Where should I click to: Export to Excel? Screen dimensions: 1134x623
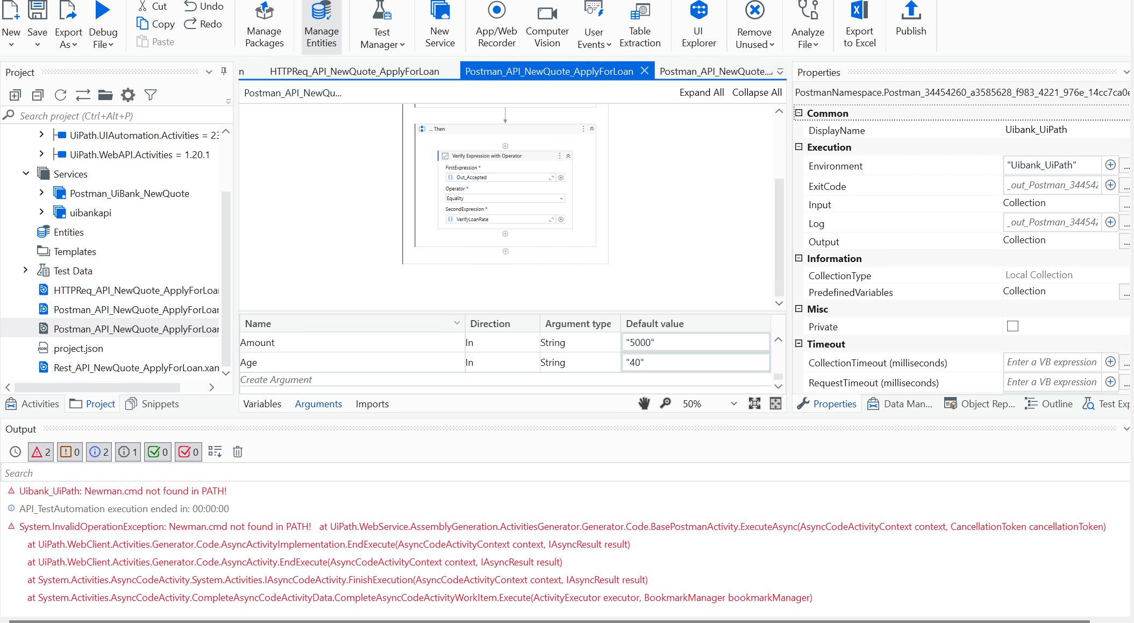[x=859, y=25]
